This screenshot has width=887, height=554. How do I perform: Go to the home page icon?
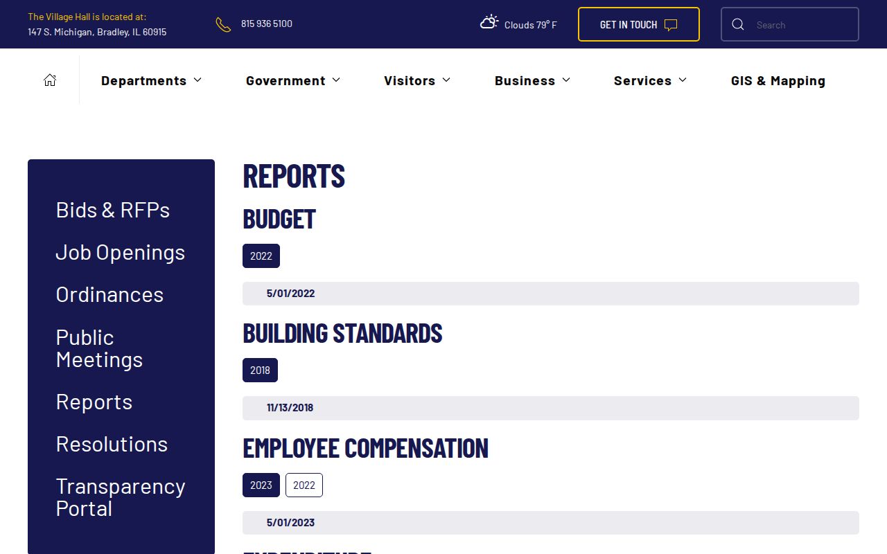tap(50, 80)
